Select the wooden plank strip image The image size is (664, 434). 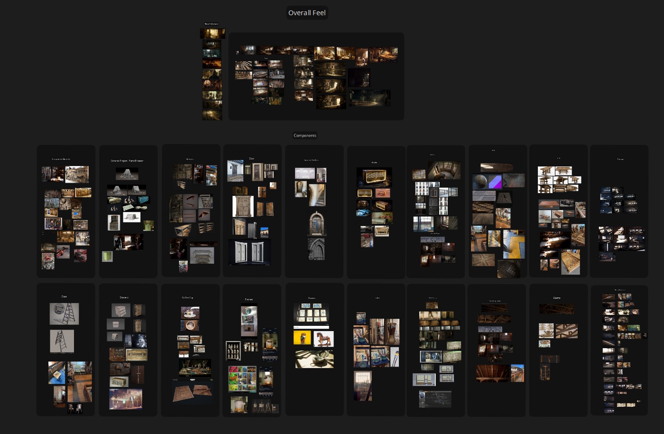[496, 167]
